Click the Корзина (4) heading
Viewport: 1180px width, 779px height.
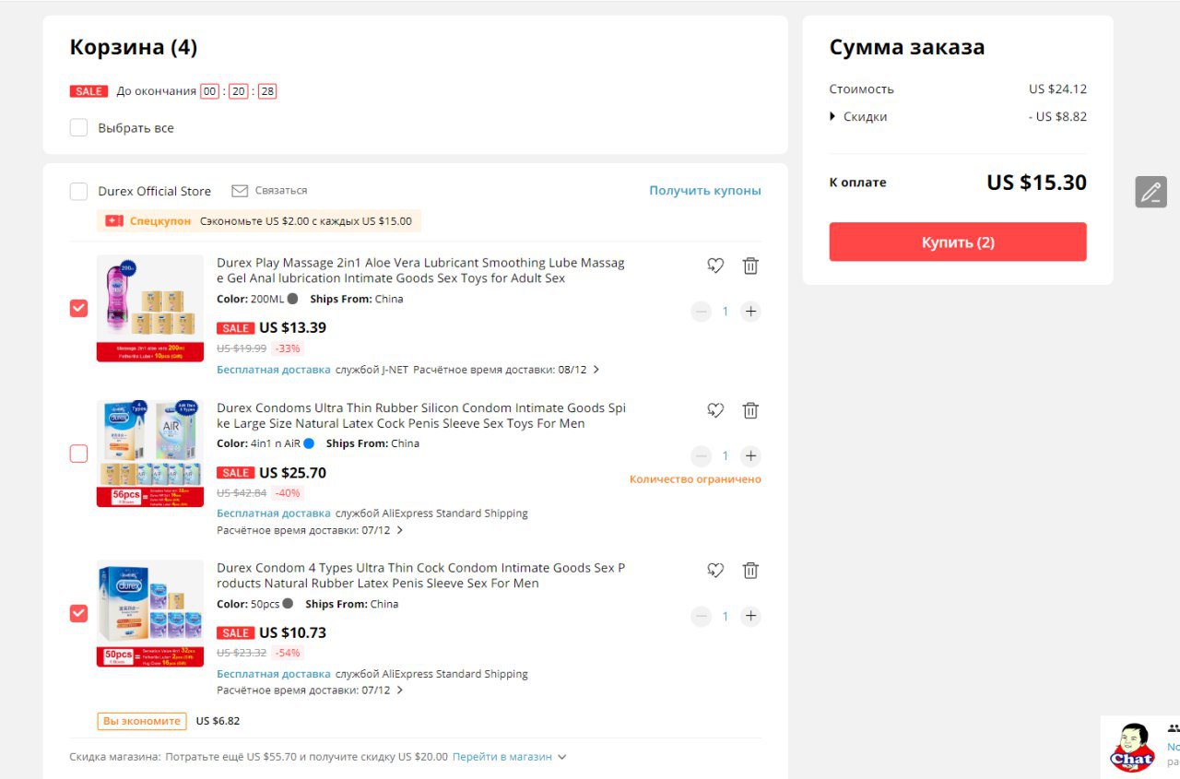(134, 47)
